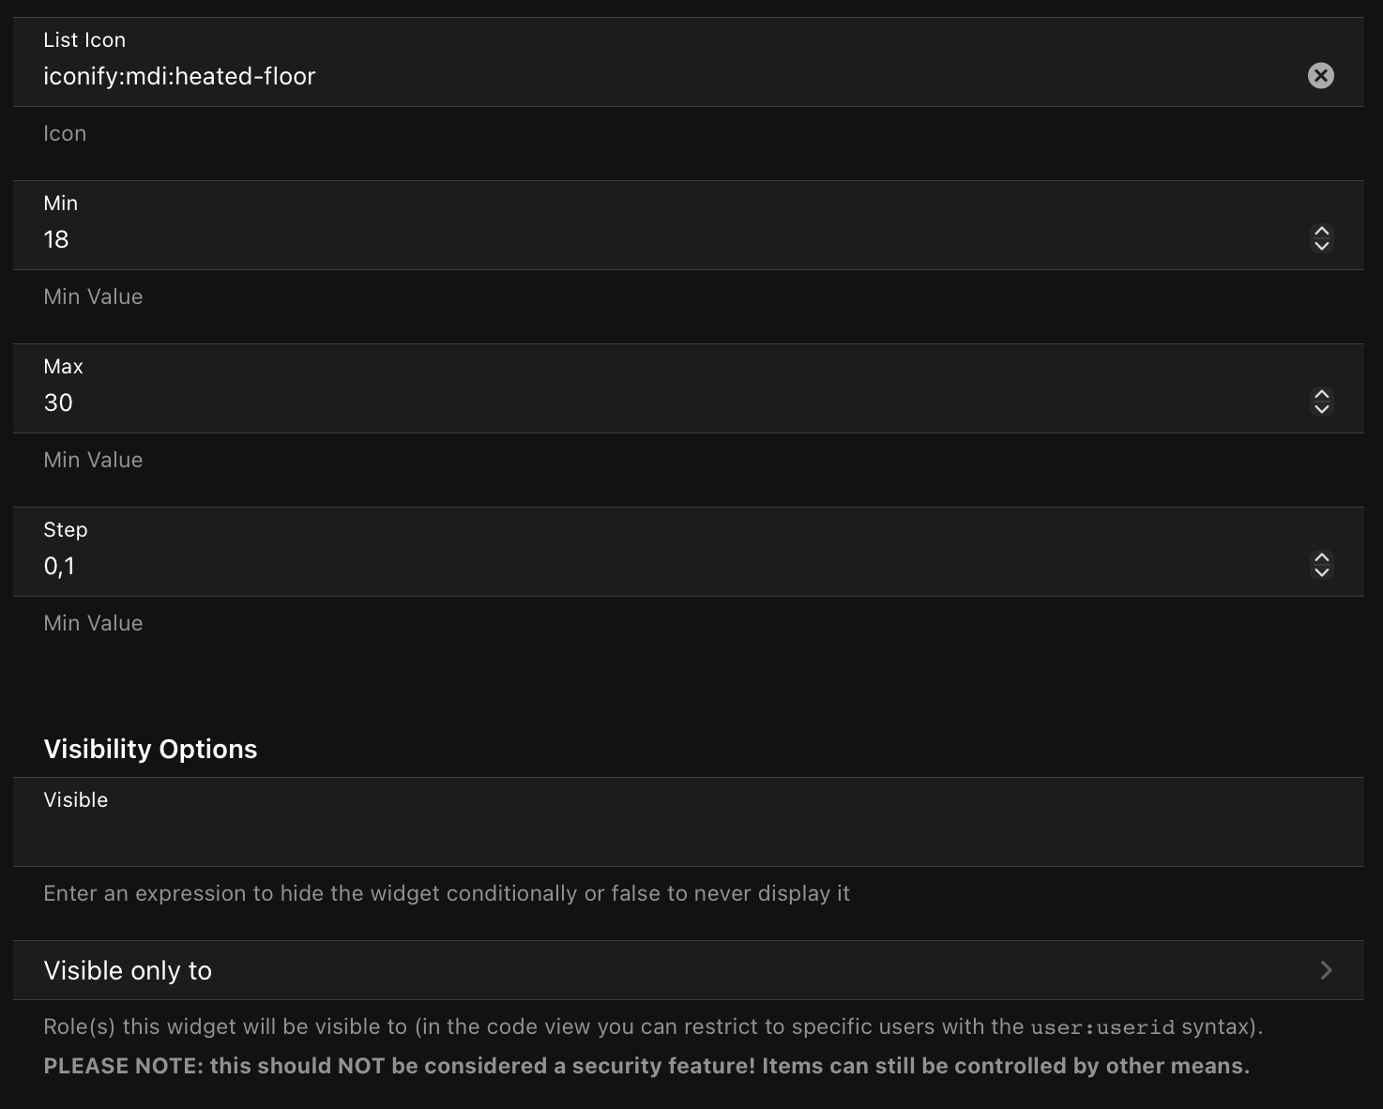
Task: Click the 'Max' field label
Action: [x=64, y=367]
